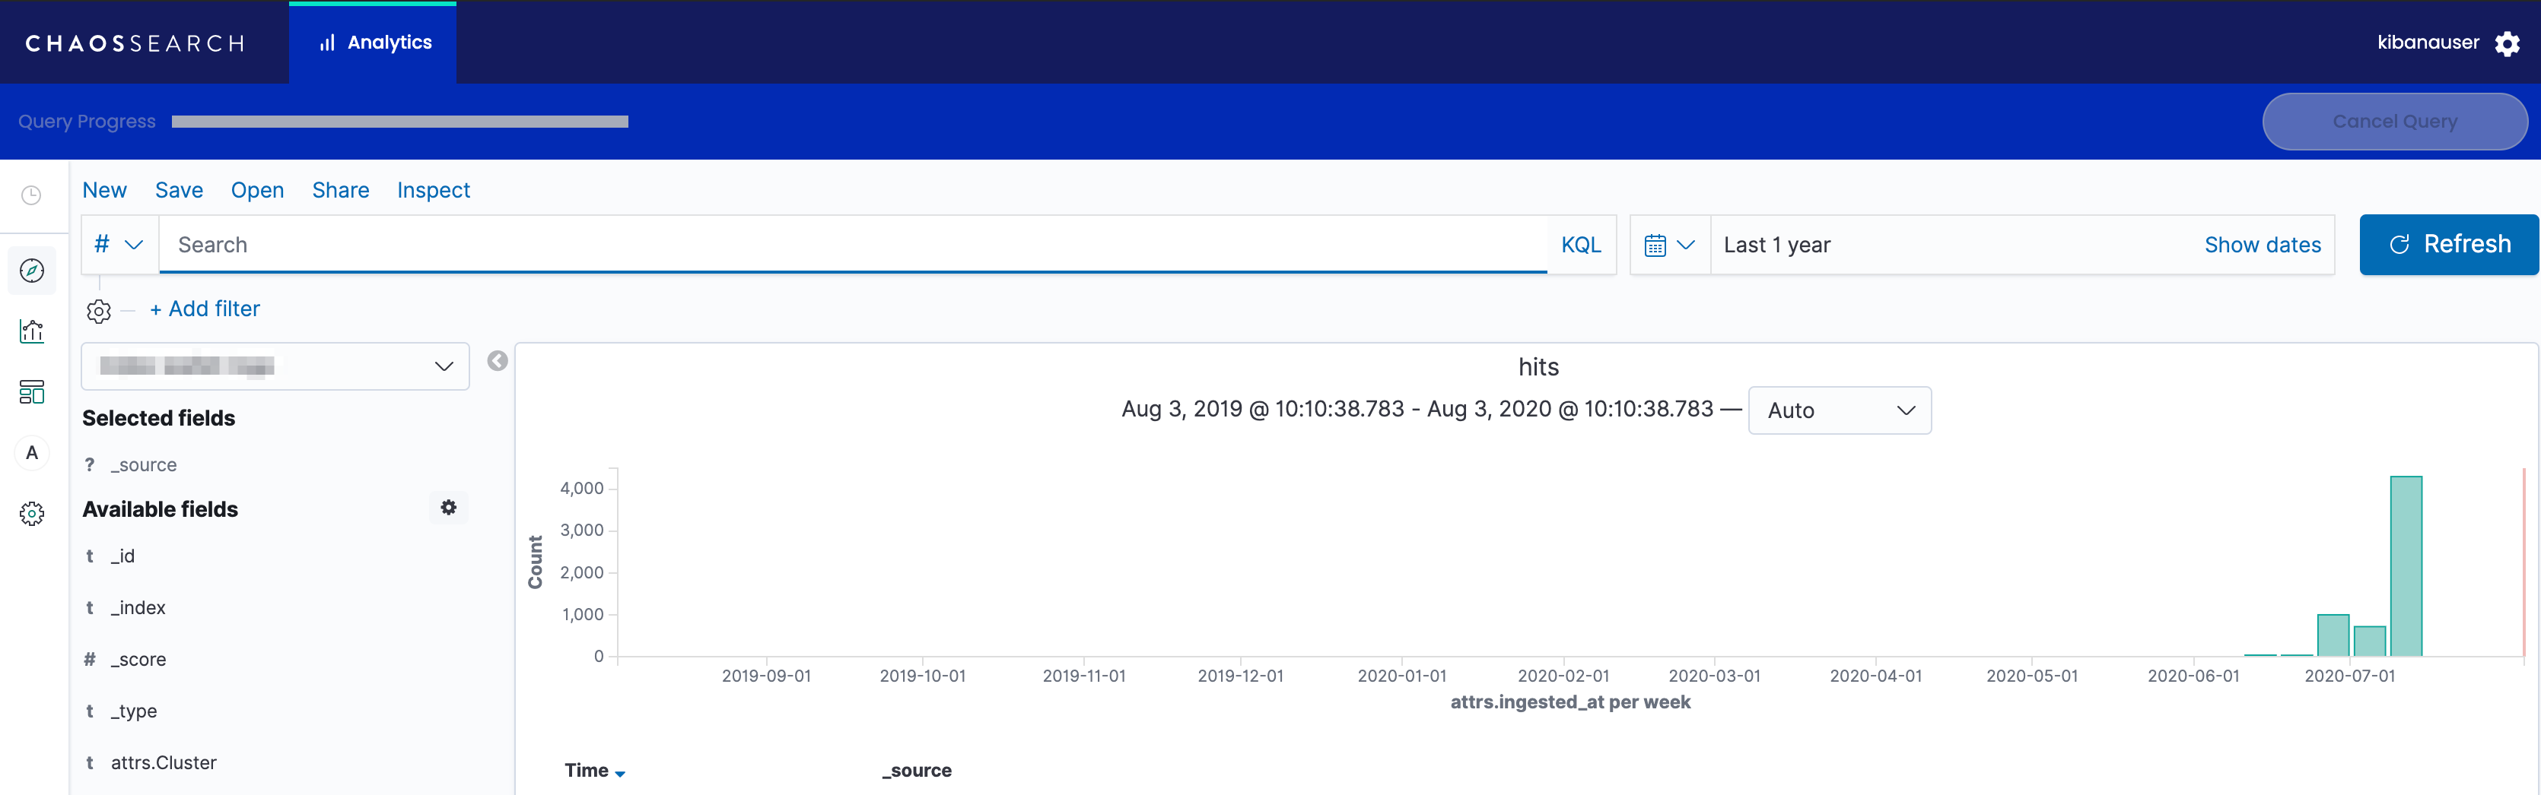The height and width of the screenshot is (795, 2541).
Task: Click the Last 1 year time range
Action: pyautogui.click(x=1776, y=245)
